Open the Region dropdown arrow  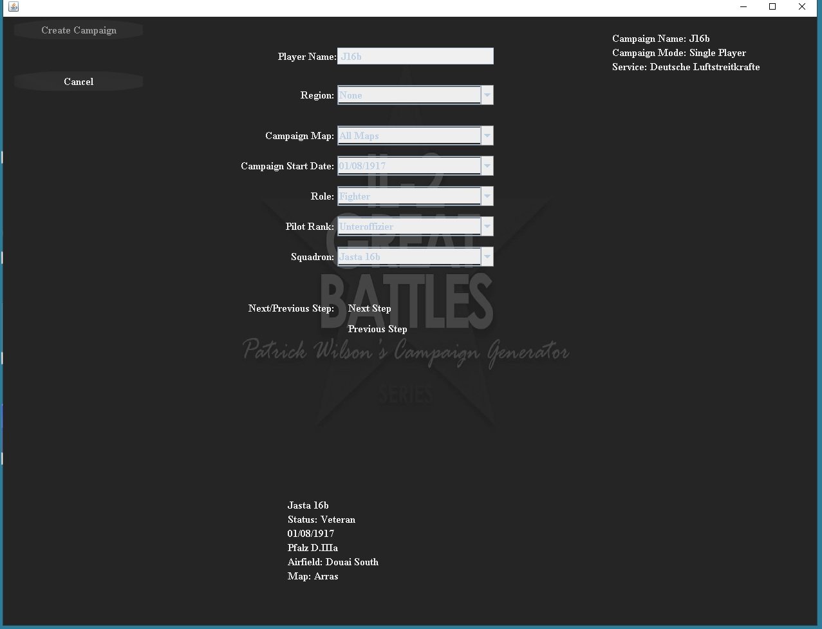pyautogui.click(x=487, y=95)
